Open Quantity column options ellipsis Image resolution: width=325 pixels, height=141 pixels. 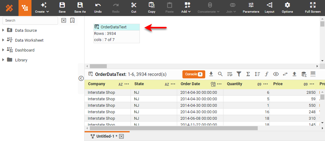[x=265, y=84]
